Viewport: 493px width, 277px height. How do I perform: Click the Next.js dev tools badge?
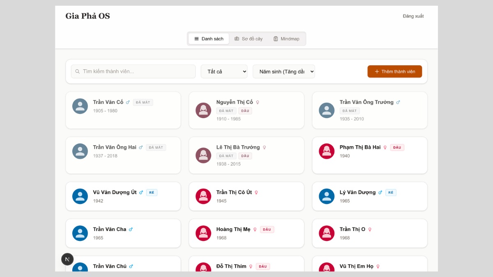67,259
